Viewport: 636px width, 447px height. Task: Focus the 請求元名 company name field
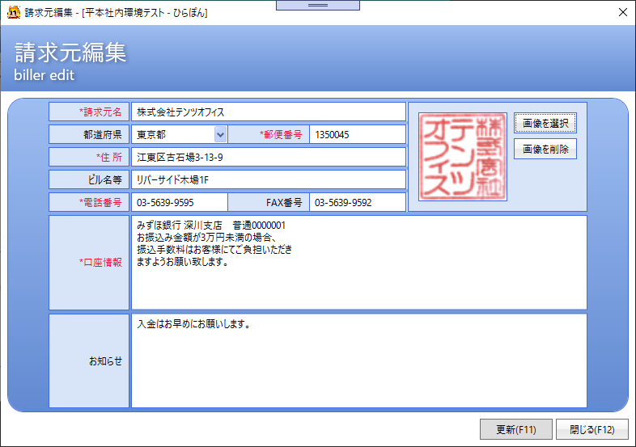tap(268, 112)
